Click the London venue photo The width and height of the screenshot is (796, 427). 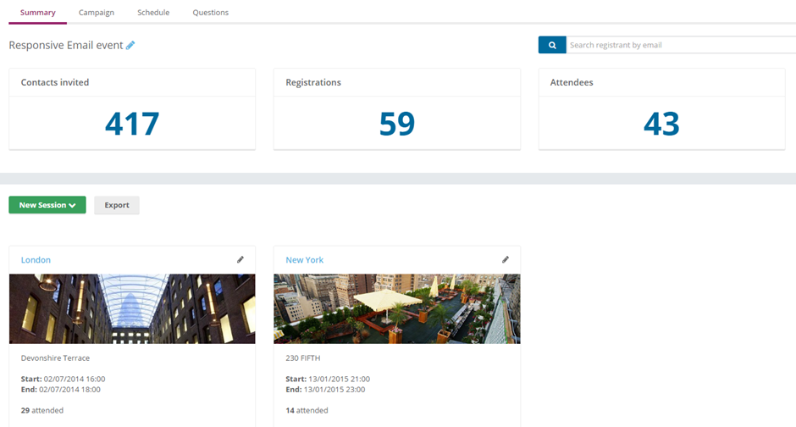tap(132, 308)
